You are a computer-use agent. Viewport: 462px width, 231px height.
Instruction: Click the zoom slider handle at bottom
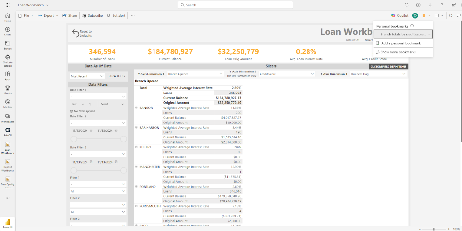coord(434,229)
